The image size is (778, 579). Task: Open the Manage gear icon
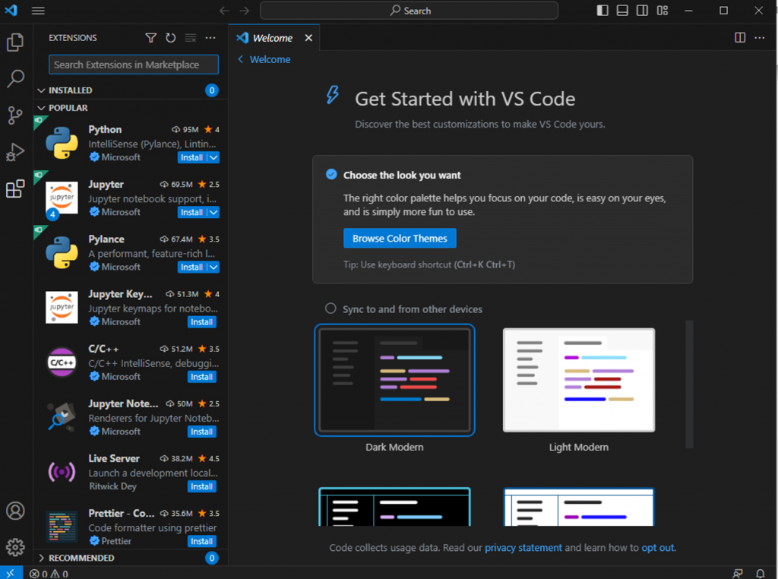(15, 547)
